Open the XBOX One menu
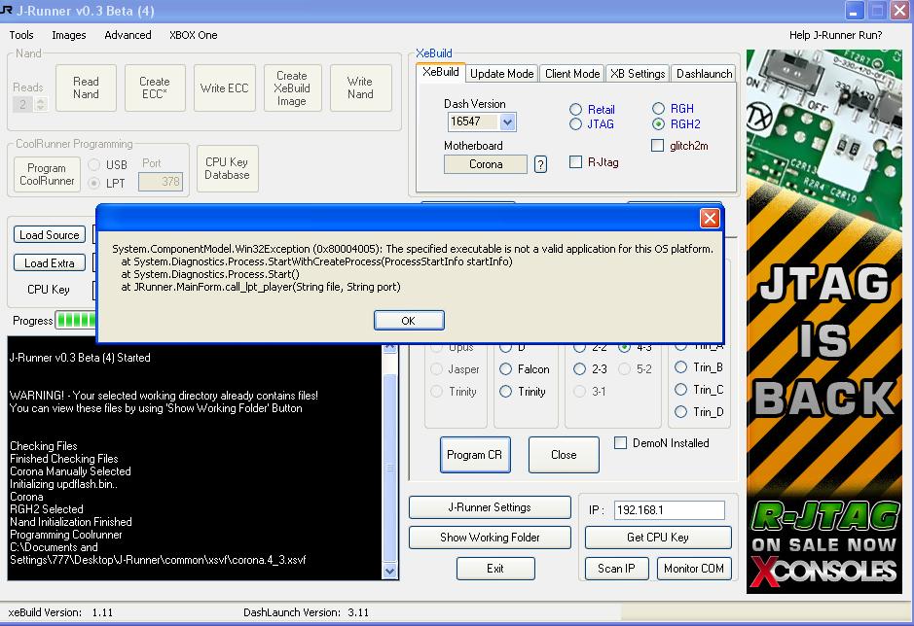Viewport: 914px width, 626px height. 193,35
